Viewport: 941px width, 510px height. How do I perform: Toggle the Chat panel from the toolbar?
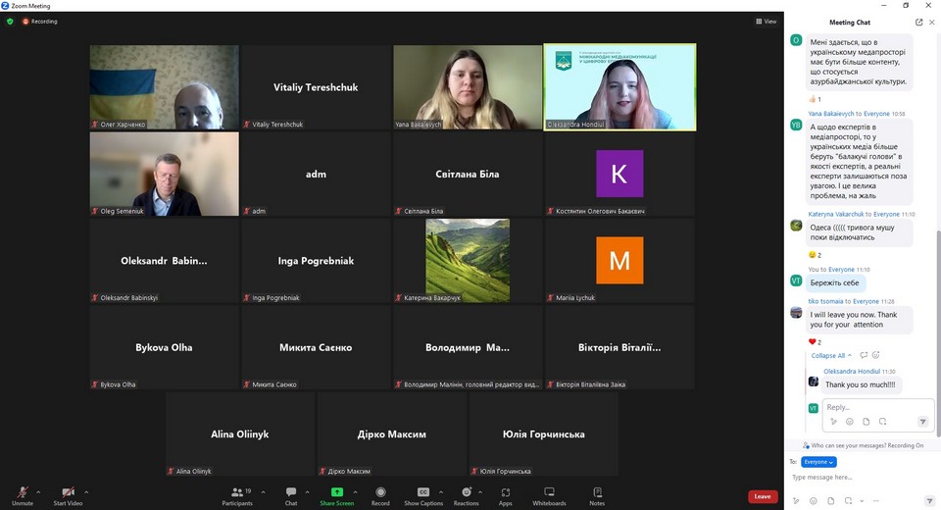point(291,495)
